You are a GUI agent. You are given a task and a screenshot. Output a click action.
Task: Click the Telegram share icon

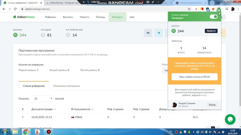click(158, 33)
